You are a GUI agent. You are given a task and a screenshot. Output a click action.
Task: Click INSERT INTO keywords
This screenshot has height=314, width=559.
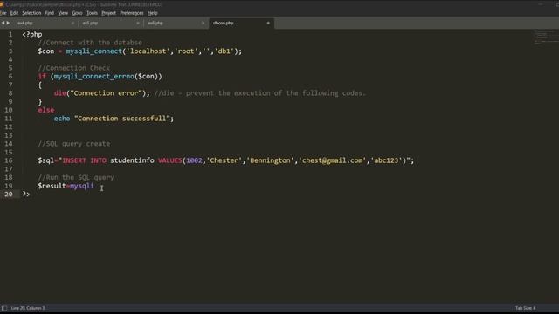(x=84, y=160)
